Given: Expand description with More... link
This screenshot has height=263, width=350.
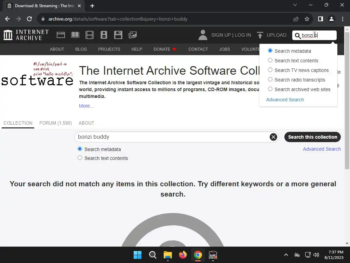Looking at the screenshot, I should 86,106.
